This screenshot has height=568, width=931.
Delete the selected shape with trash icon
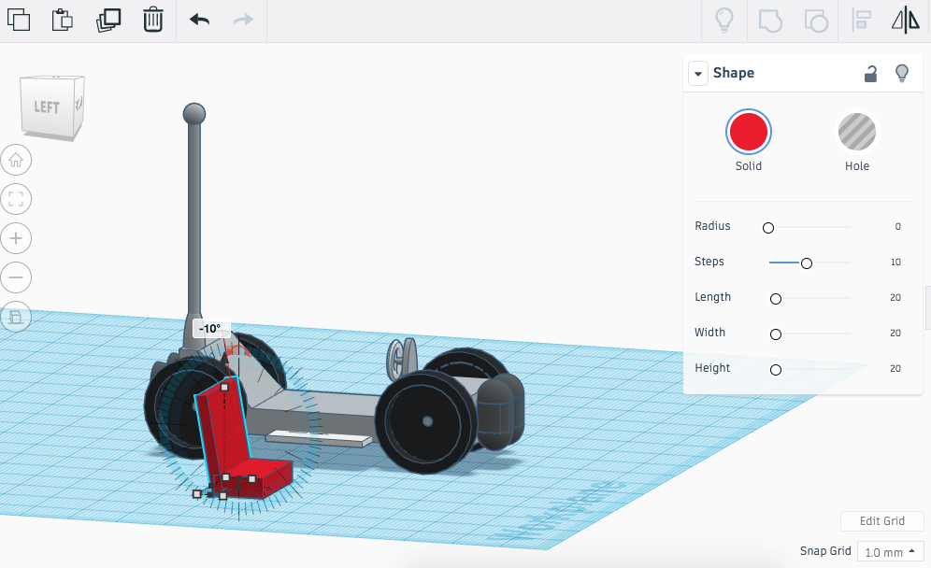tap(152, 20)
